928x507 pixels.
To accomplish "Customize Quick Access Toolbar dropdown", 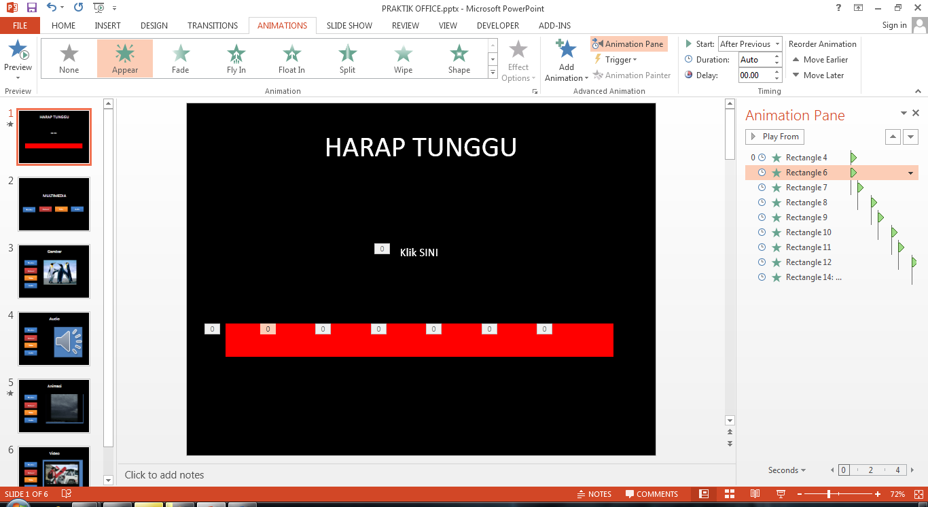I will [114, 8].
